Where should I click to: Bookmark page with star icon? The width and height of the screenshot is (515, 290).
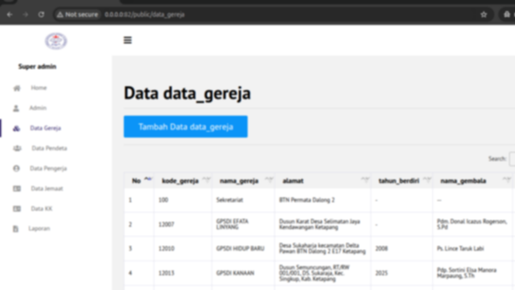[484, 15]
